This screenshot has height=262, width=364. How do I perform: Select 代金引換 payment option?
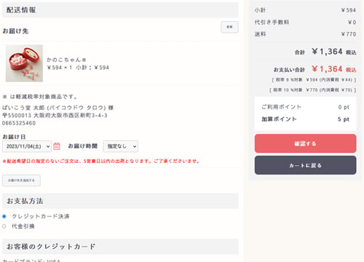(x=4, y=226)
